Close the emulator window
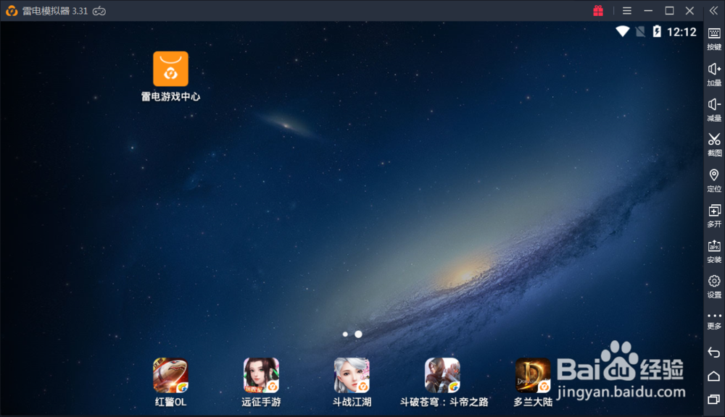Screen dimensions: 725x417 click(x=690, y=11)
